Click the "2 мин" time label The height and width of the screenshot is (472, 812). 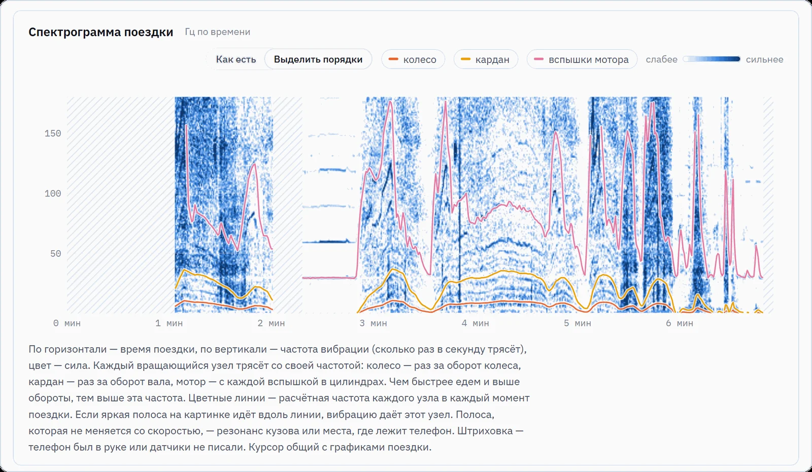(271, 323)
